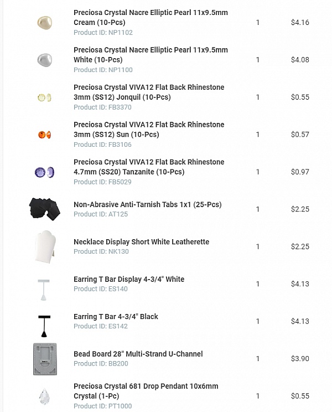This screenshot has height=412, width=332.
Task: Open Preciosa Nacre Elliptic Pearl Cream link
Action: [151, 17]
